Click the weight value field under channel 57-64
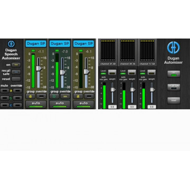The width and height of the screenshot is (190, 190). coord(152,107)
